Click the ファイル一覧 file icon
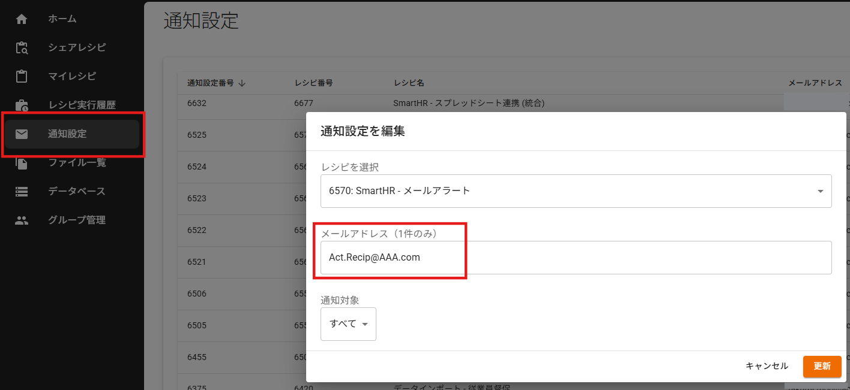This screenshot has height=390, width=850. (x=22, y=163)
